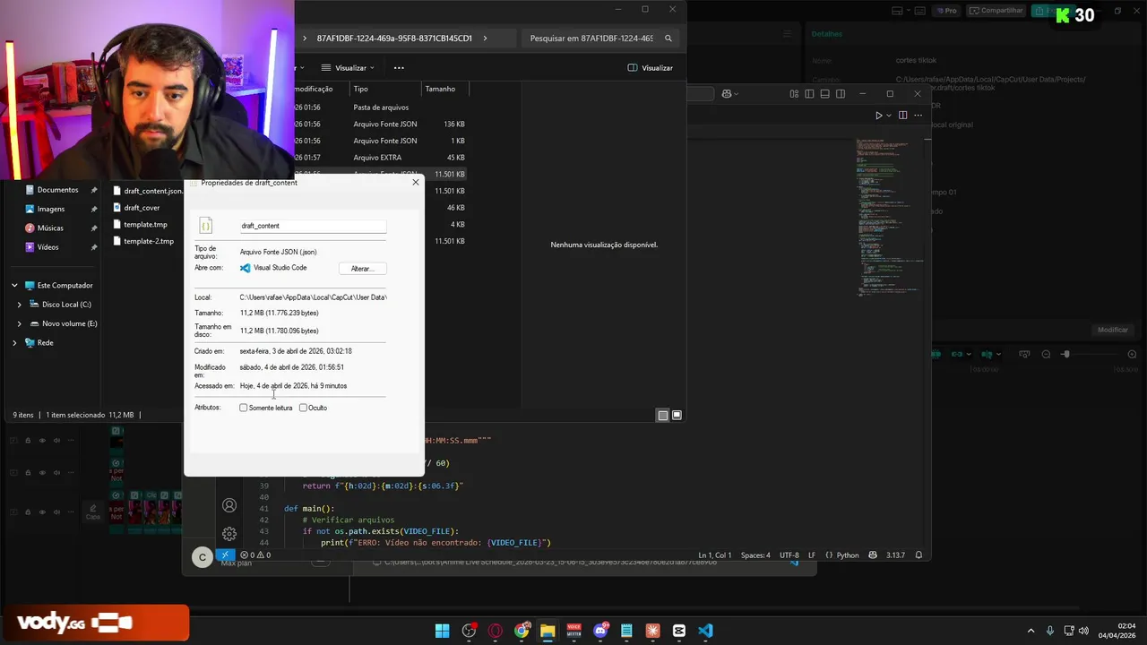Screen dimensions: 1147x645
Task: Click the CapCut Modificar button
Action: [x=1113, y=330]
